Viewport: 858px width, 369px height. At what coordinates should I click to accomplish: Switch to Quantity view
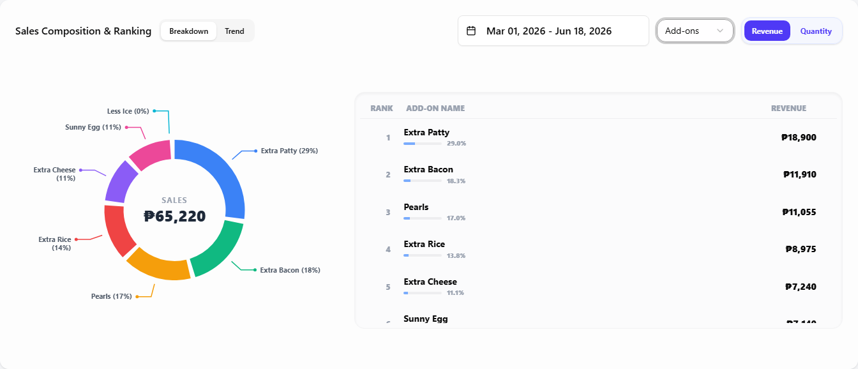[816, 31]
